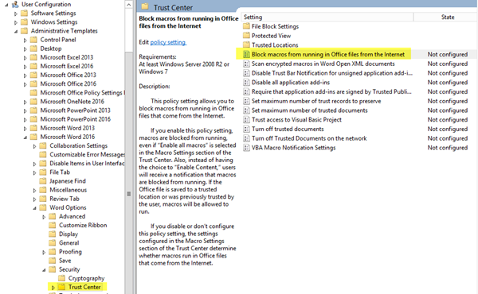The width and height of the screenshot is (478, 294).
Task: Expand the Microsoft Excel 2016 node
Action: click(25, 66)
